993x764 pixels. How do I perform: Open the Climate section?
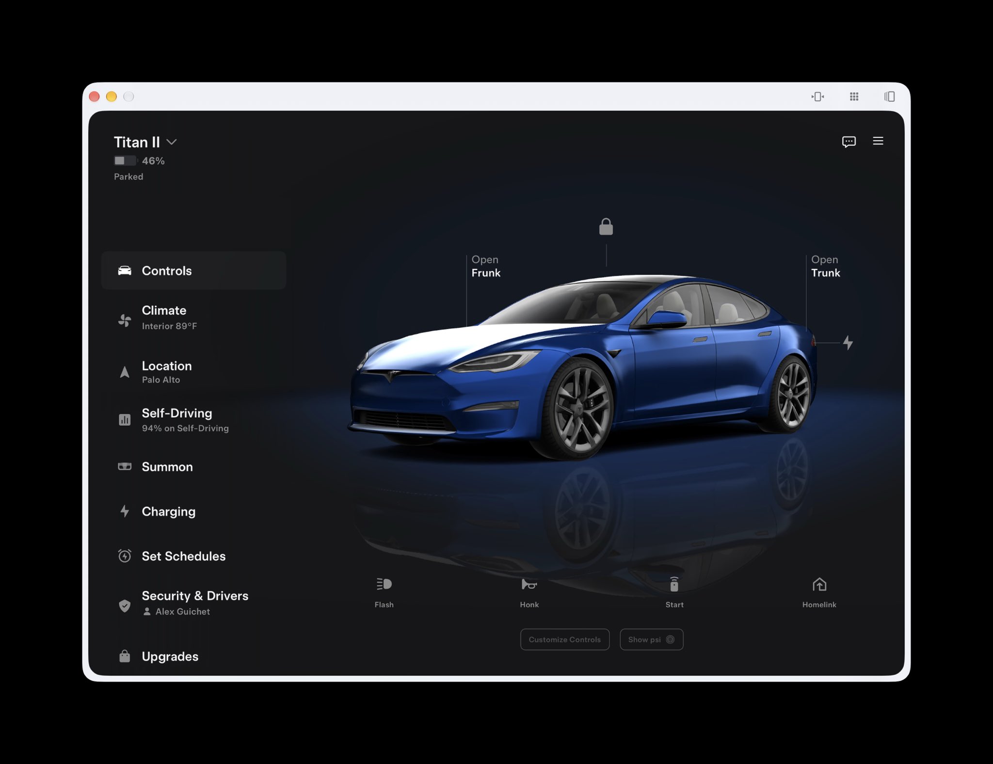pyautogui.click(x=193, y=318)
